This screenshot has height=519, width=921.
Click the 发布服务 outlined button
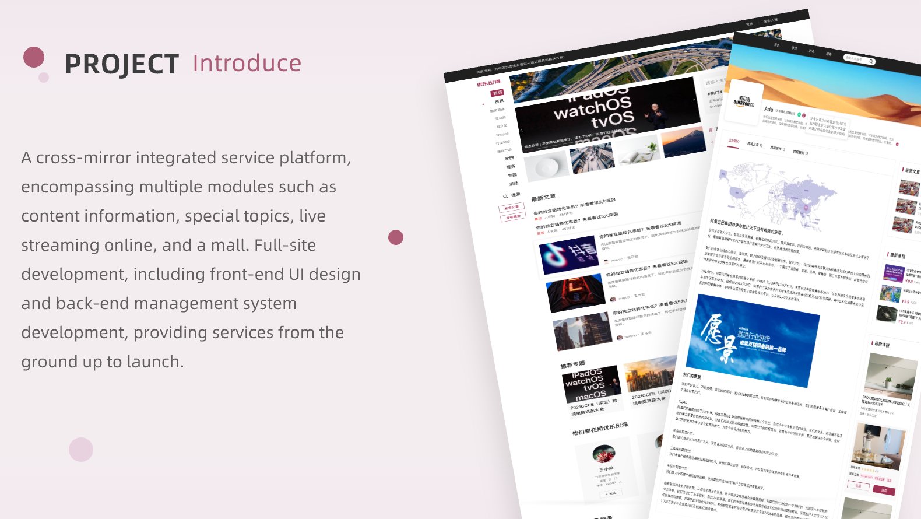click(x=512, y=217)
